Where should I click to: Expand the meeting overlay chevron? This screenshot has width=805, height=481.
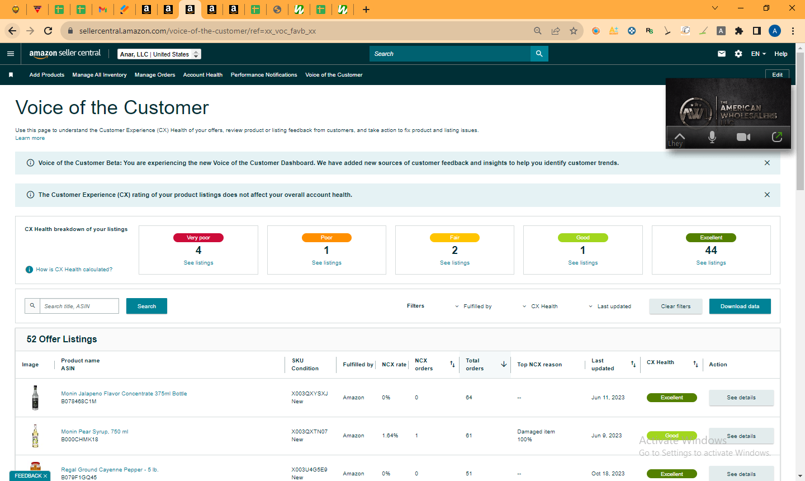pos(680,136)
